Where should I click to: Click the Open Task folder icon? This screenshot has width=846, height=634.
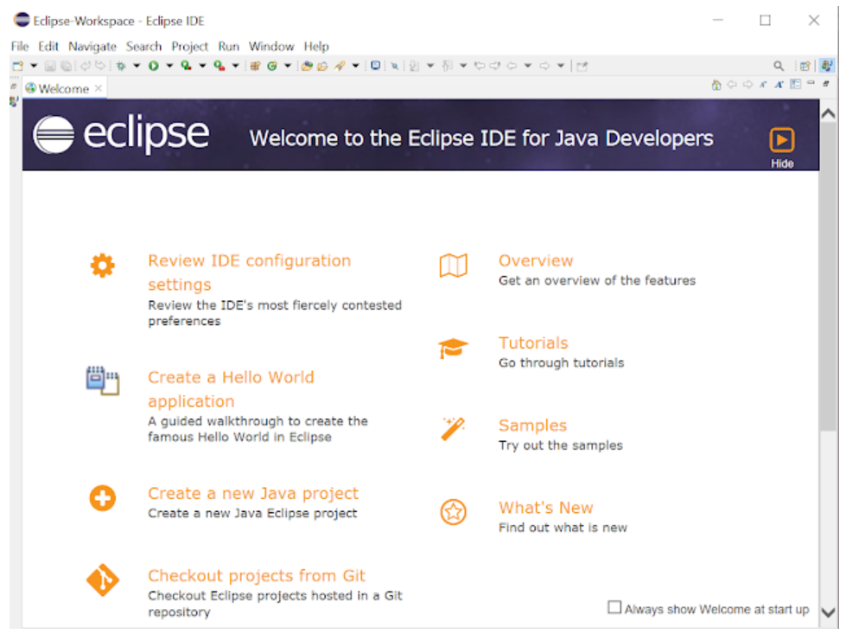coord(322,66)
